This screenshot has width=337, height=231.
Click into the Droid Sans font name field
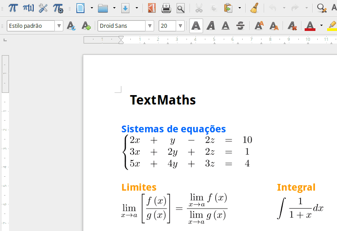(x=122, y=26)
